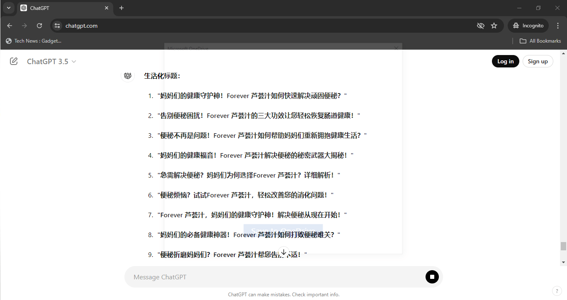
Task: Click the ChatGPT avatar icon beside the response
Action: pyautogui.click(x=128, y=76)
